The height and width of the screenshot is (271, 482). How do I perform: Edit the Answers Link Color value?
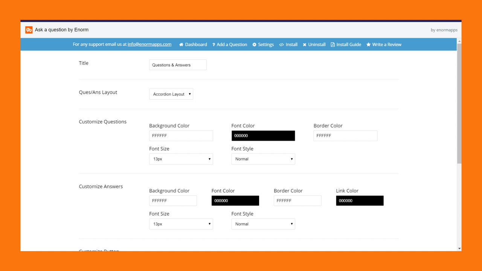coord(360,201)
